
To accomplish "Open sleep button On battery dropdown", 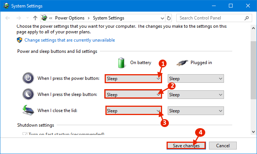I will (x=133, y=94).
